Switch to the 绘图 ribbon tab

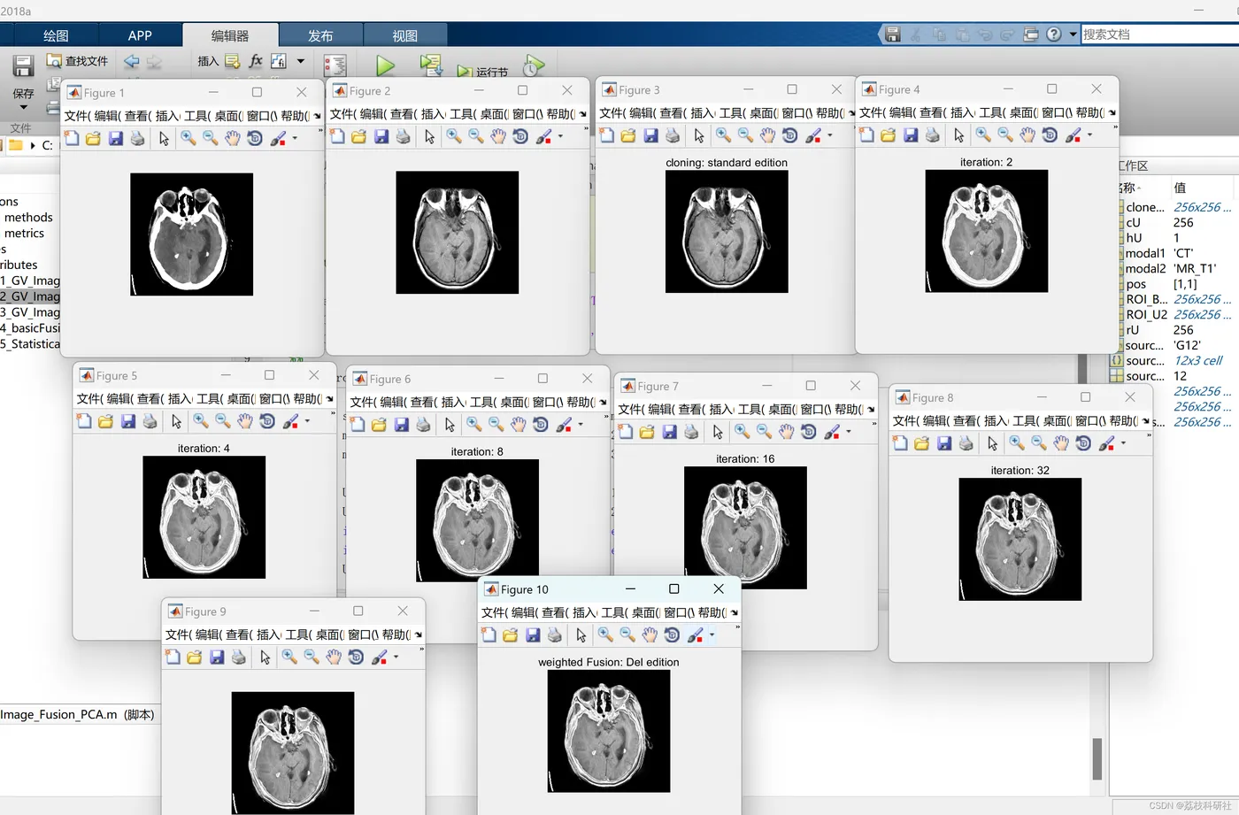56,35
